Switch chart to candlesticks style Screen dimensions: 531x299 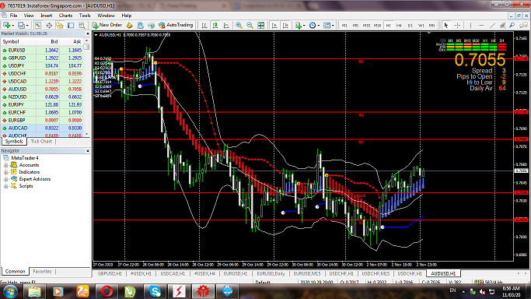point(215,26)
